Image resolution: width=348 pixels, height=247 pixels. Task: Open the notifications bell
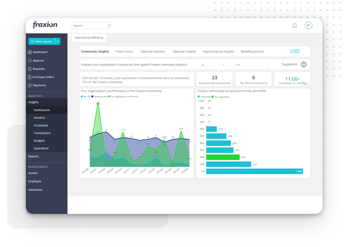click(x=294, y=25)
